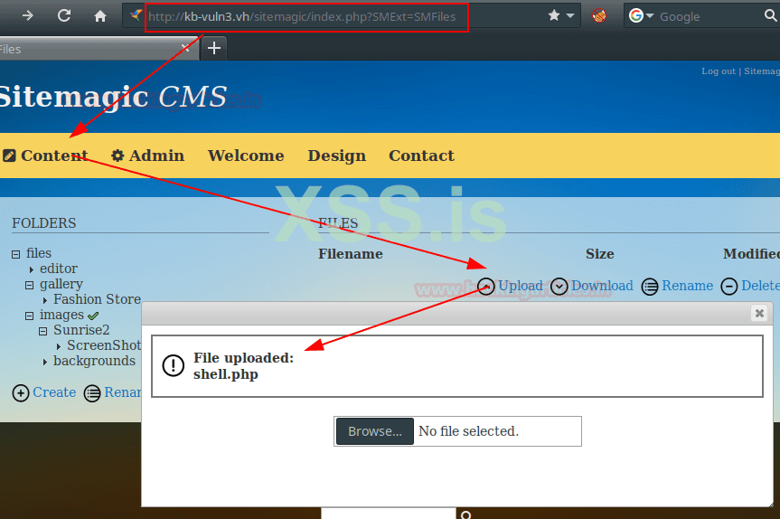This screenshot has height=519, width=780.
Task: Select the Files browser tab
Action: point(98,49)
